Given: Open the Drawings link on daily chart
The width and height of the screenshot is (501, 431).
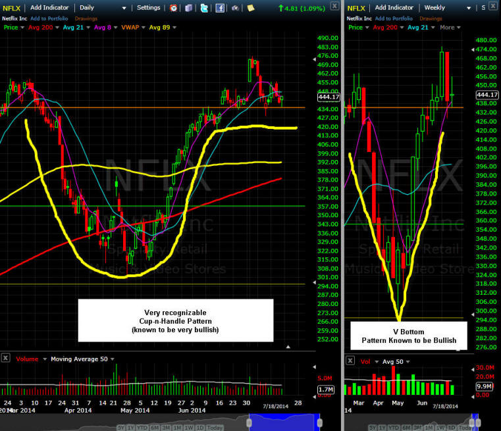Looking at the screenshot, I should click(86, 18).
